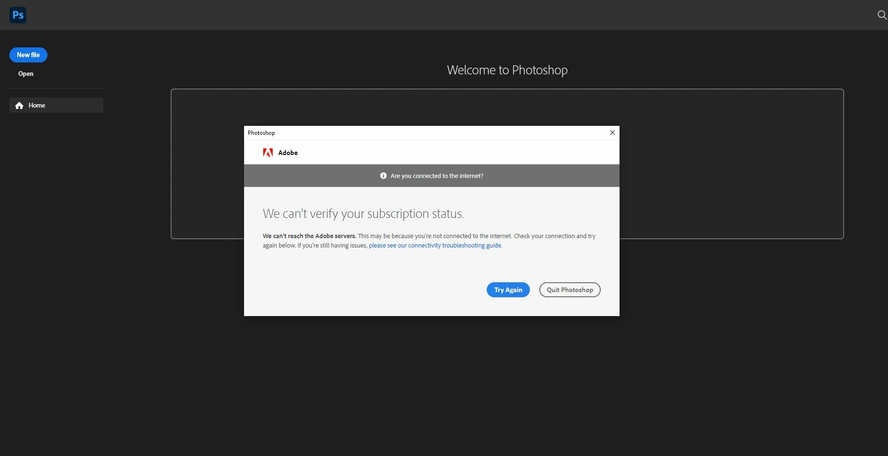Click Quit Photoshop button

(x=570, y=290)
